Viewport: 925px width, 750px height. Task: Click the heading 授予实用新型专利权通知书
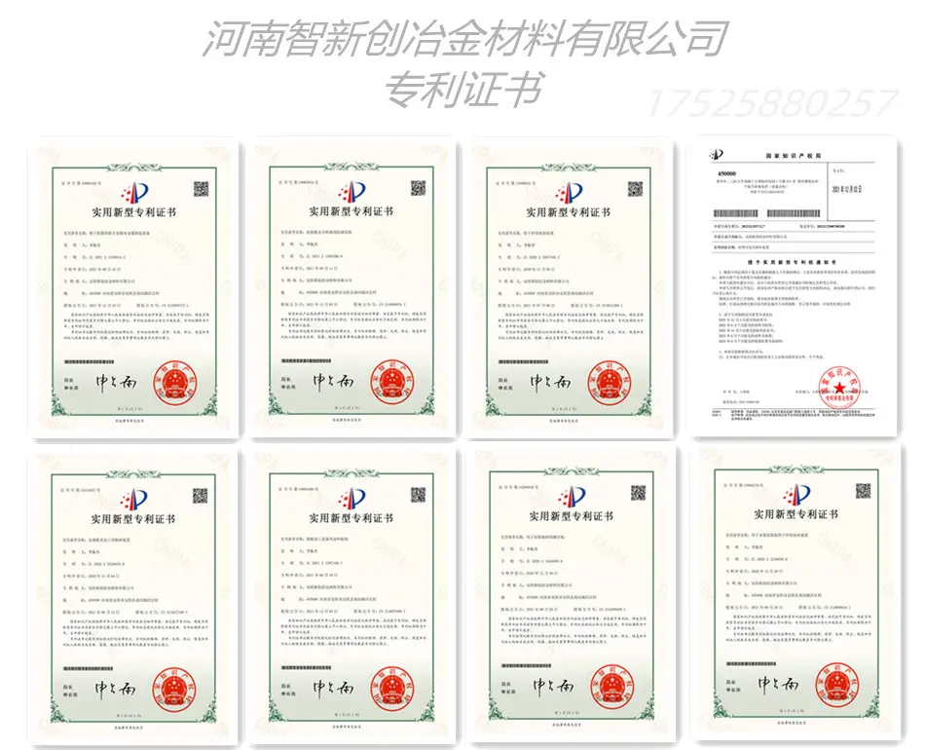click(x=794, y=261)
